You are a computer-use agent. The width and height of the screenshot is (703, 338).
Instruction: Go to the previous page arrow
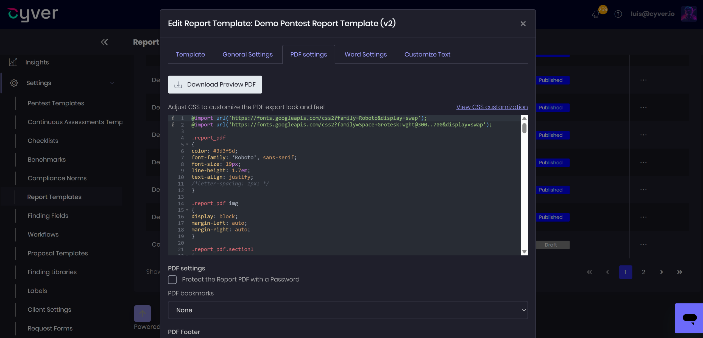[607, 272]
